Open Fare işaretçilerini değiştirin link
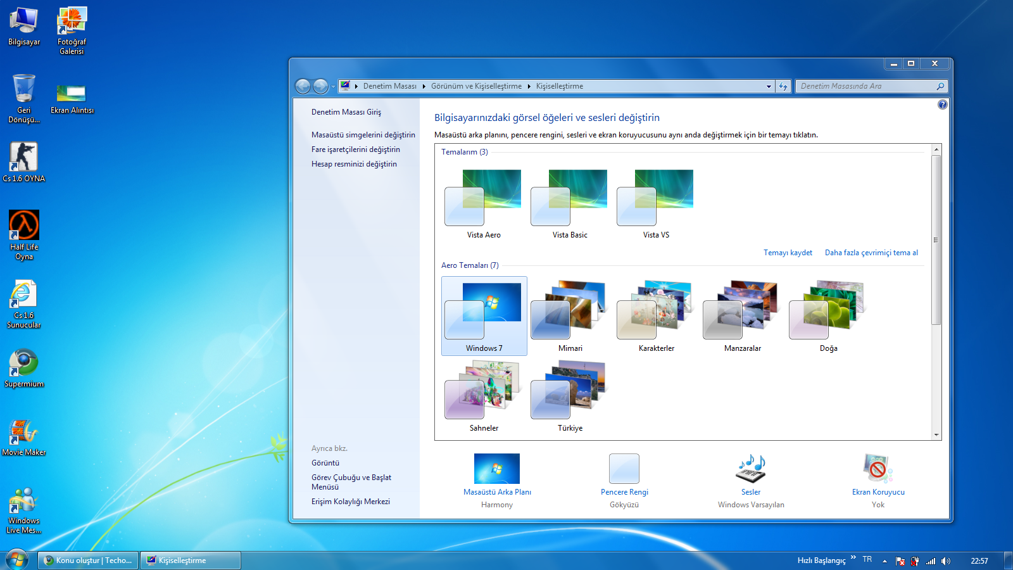The width and height of the screenshot is (1013, 570). coord(356,149)
